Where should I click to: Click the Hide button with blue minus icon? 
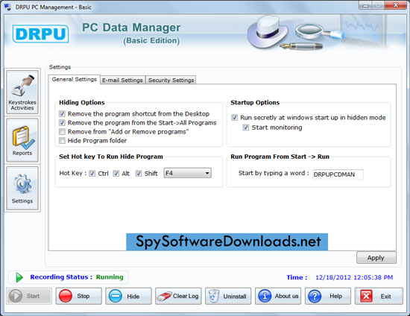(128, 296)
